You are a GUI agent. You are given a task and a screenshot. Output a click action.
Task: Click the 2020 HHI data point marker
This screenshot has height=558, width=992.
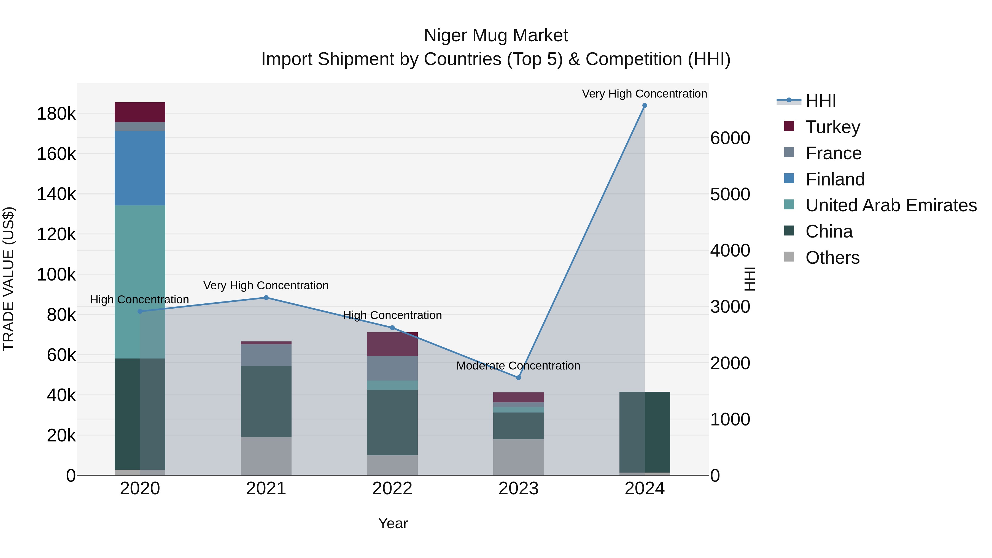(140, 311)
